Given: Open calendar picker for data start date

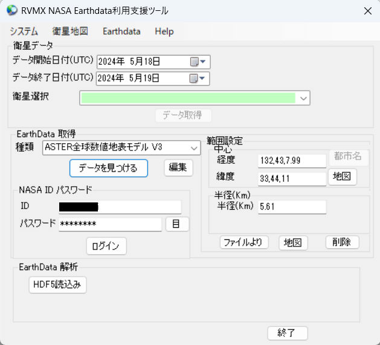Looking at the screenshot, I should point(198,62).
